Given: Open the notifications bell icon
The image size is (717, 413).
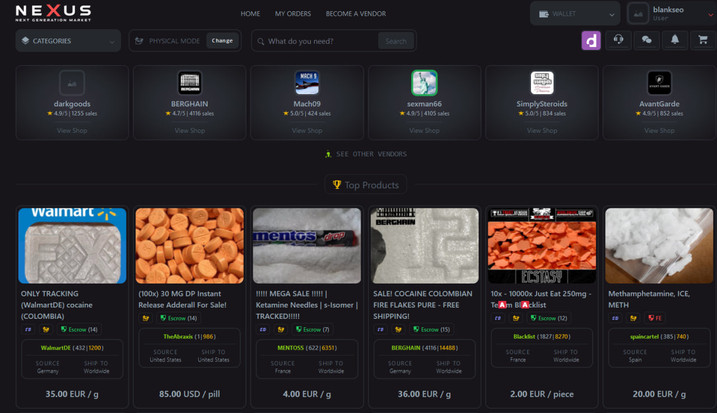Looking at the screenshot, I should (675, 40).
